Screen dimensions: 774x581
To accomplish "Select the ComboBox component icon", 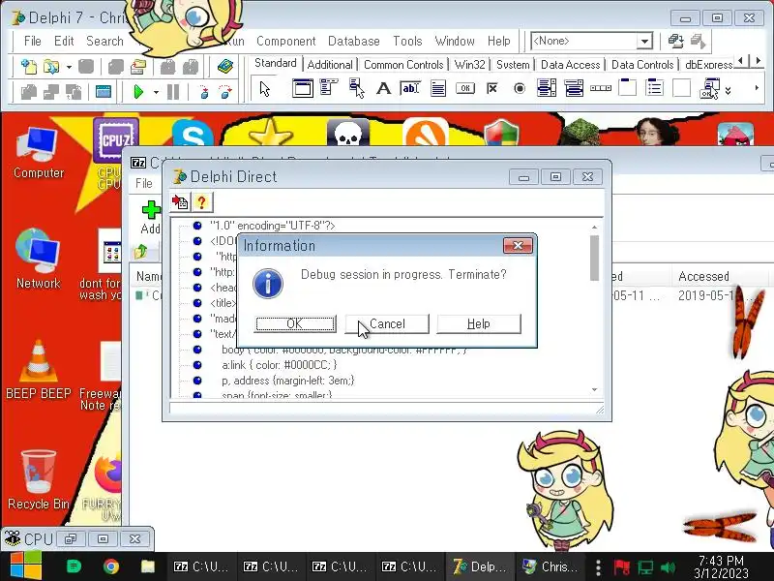I will click(574, 89).
